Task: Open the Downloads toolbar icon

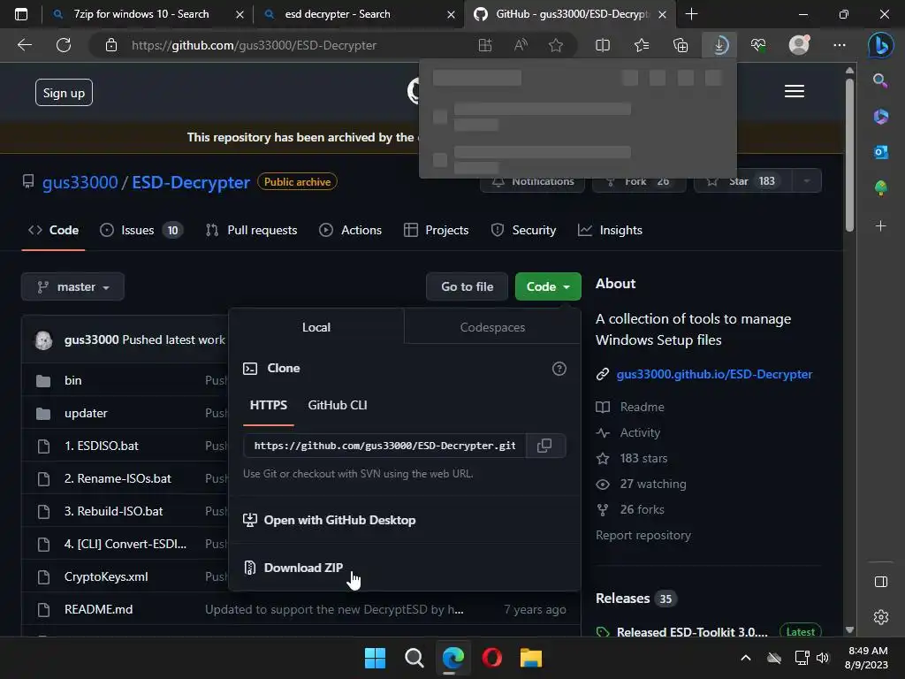Action: pos(719,45)
